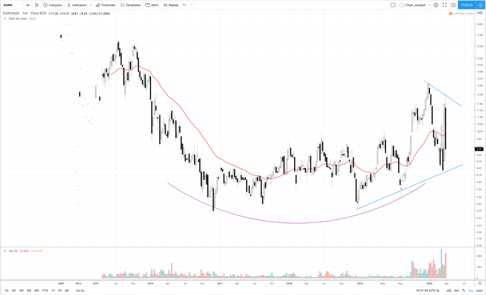Select the 5Y time range

[x=59, y=290]
